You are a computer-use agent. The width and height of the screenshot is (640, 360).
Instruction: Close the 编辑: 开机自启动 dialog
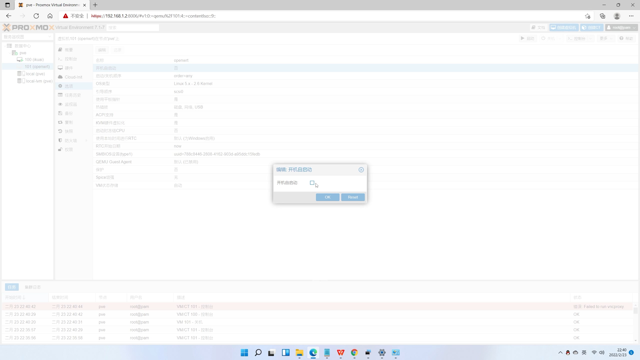click(x=361, y=170)
